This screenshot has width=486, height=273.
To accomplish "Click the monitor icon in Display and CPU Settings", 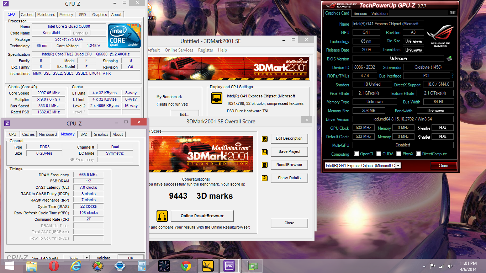I will pyautogui.click(x=217, y=98).
